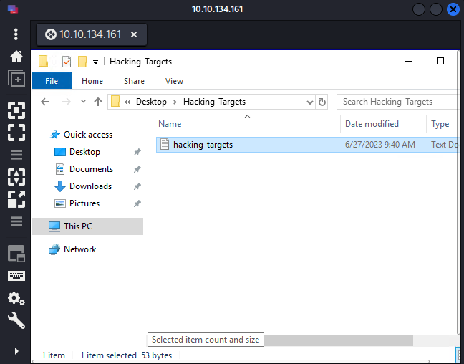Click the pin icon beside Downloads

pyautogui.click(x=137, y=186)
